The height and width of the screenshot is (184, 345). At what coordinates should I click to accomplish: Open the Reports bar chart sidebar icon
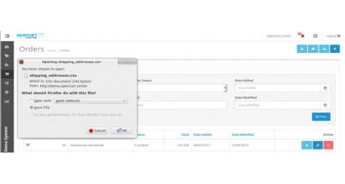point(7,101)
